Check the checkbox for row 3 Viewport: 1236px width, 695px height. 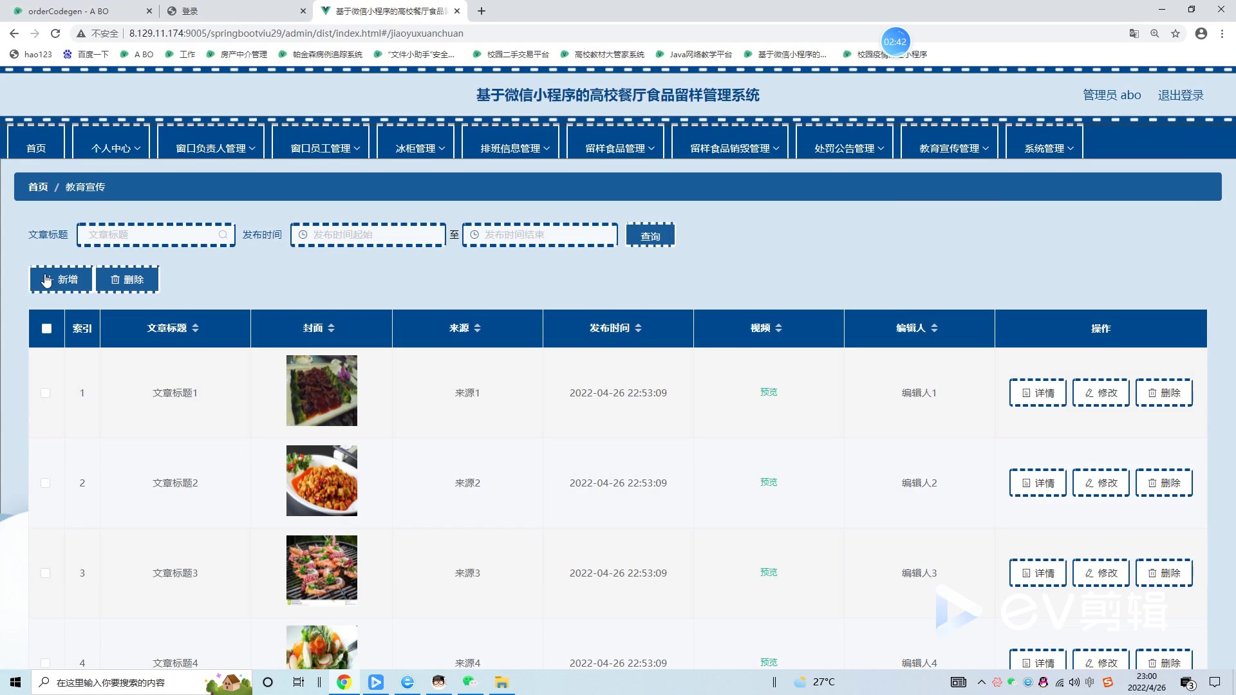pyautogui.click(x=45, y=573)
